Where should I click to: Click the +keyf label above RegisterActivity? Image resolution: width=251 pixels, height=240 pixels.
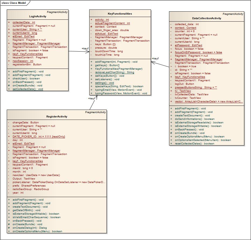[x=91, y=99]
